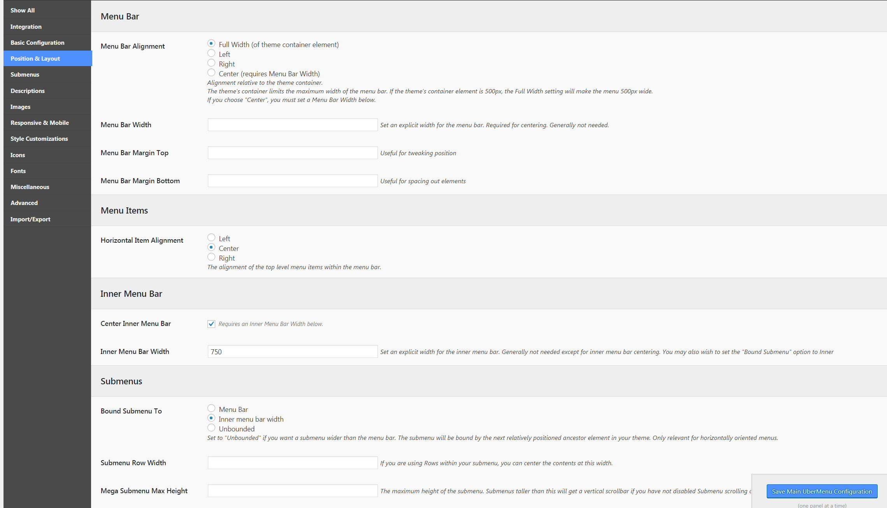This screenshot has height=508, width=887.
Task: Choose Center (requires Menu Bar Width) option
Action: (x=211, y=73)
